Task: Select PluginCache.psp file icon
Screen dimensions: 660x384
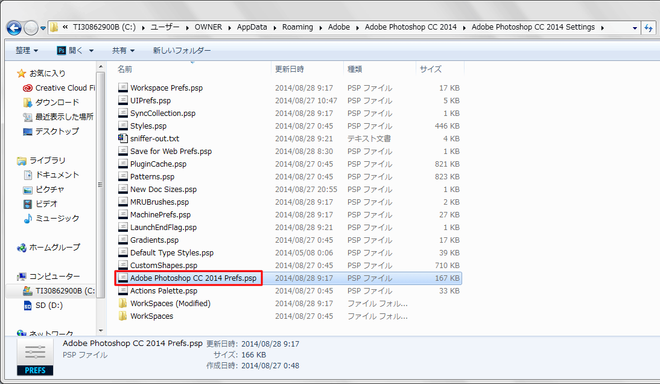Action: (x=123, y=164)
